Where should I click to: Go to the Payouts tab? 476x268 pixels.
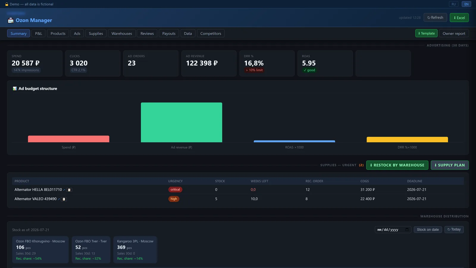(169, 33)
